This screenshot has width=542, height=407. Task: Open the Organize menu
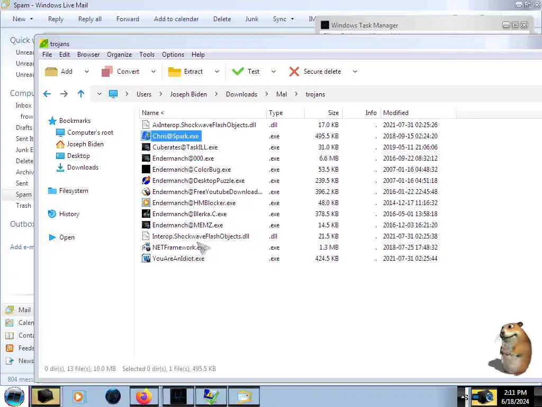[x=119, y=55]
